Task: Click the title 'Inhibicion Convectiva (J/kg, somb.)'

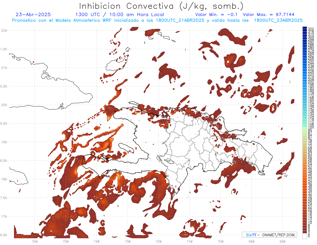Action: coord(161,6)
